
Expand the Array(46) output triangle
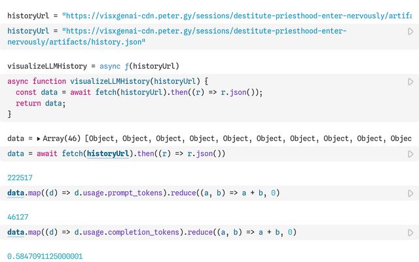pyautogui.click(x=39, y=139)
